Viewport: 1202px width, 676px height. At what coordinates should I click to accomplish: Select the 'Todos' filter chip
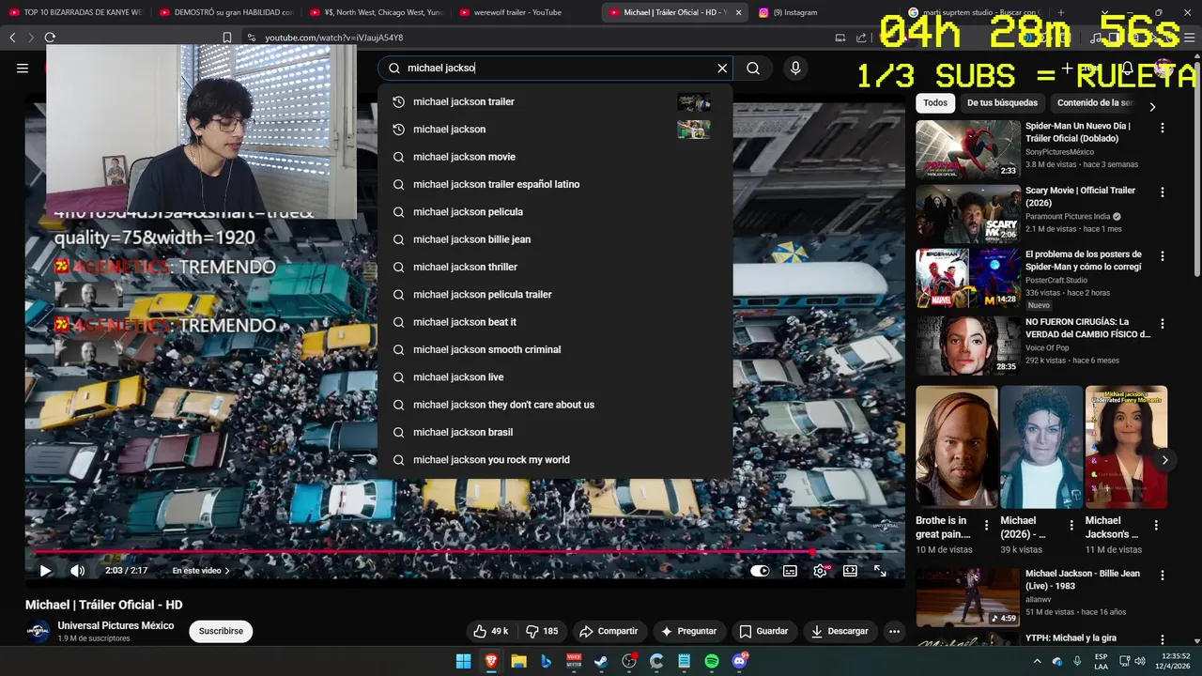point(935,102)
